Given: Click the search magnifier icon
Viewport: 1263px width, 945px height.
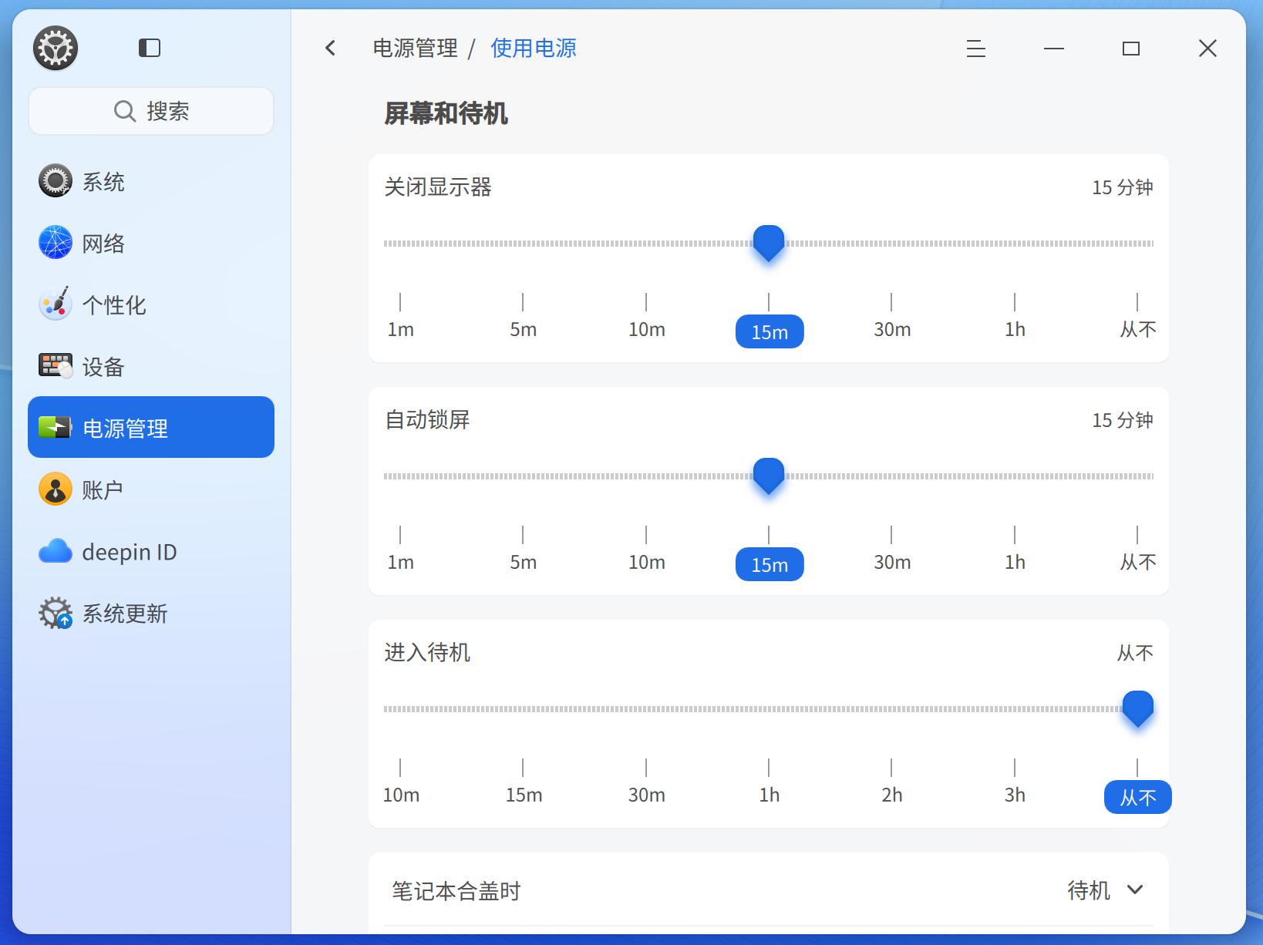Looking at the screenshot, I should coord(125,111).
